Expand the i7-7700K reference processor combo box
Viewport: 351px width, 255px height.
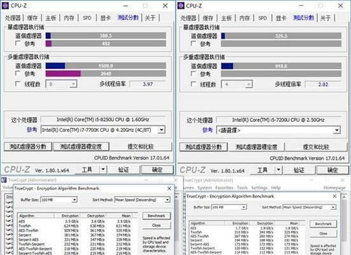click(x=161, y=130)
